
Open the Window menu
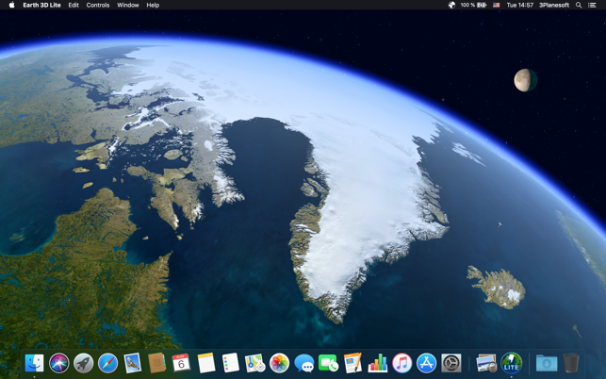(128, 5)
